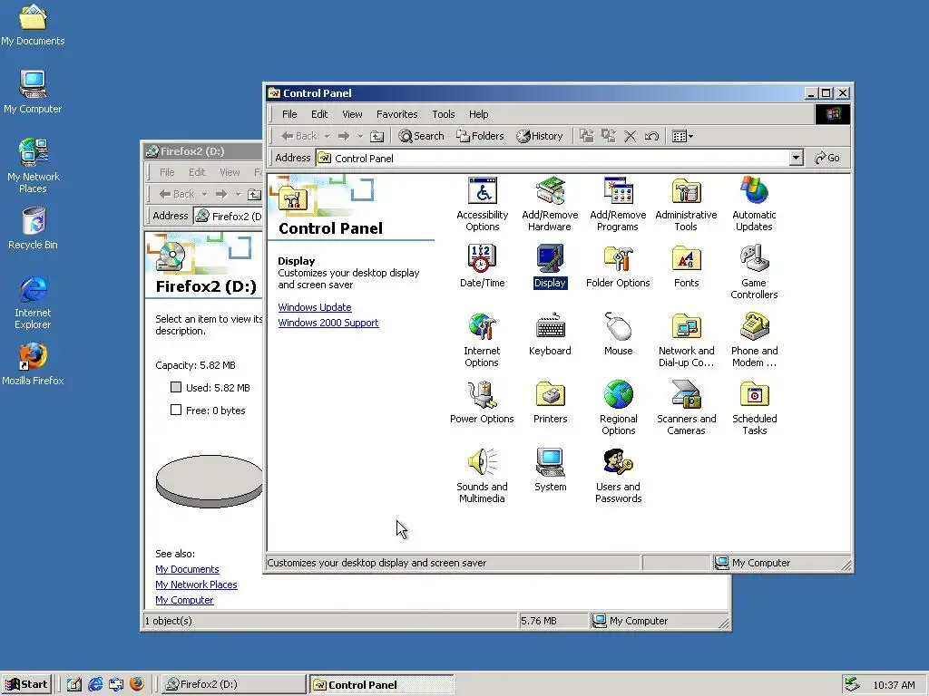Open the Internet Options icon
The width and height of the screenshot is (929, 696).
tap(482, 341)
